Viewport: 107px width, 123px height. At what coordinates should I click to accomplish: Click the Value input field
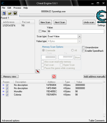pos(76,31)
